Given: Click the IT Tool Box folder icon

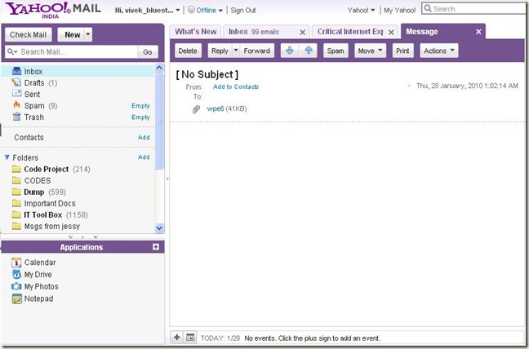Looking at the screenshot, I should click(16, 214).
